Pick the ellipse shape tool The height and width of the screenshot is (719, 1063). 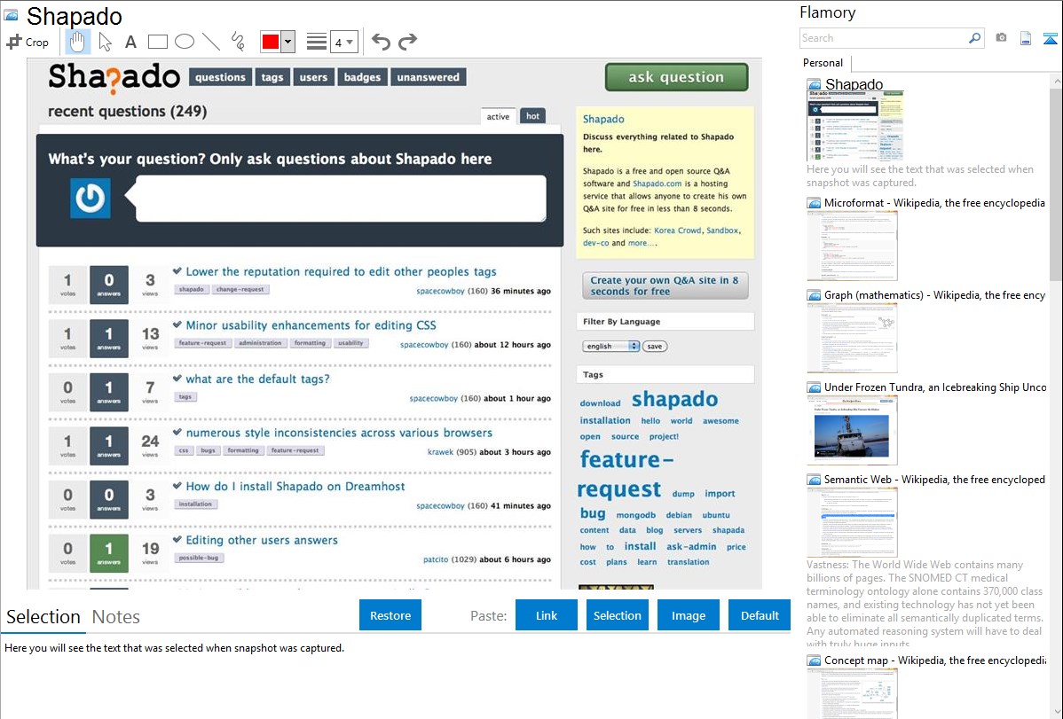(185, 42)
